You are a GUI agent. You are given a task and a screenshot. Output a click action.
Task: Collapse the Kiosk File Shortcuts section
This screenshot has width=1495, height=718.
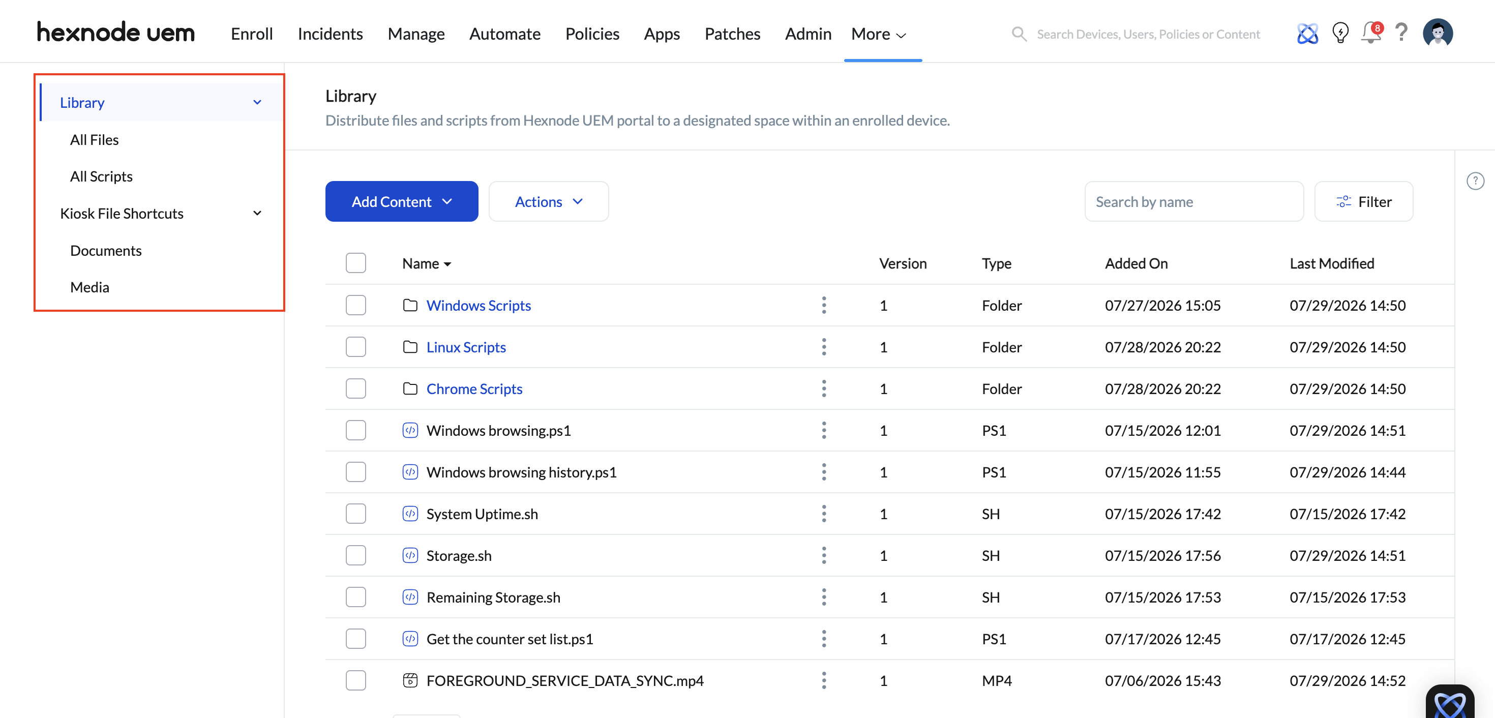click(x=257, y=214)
